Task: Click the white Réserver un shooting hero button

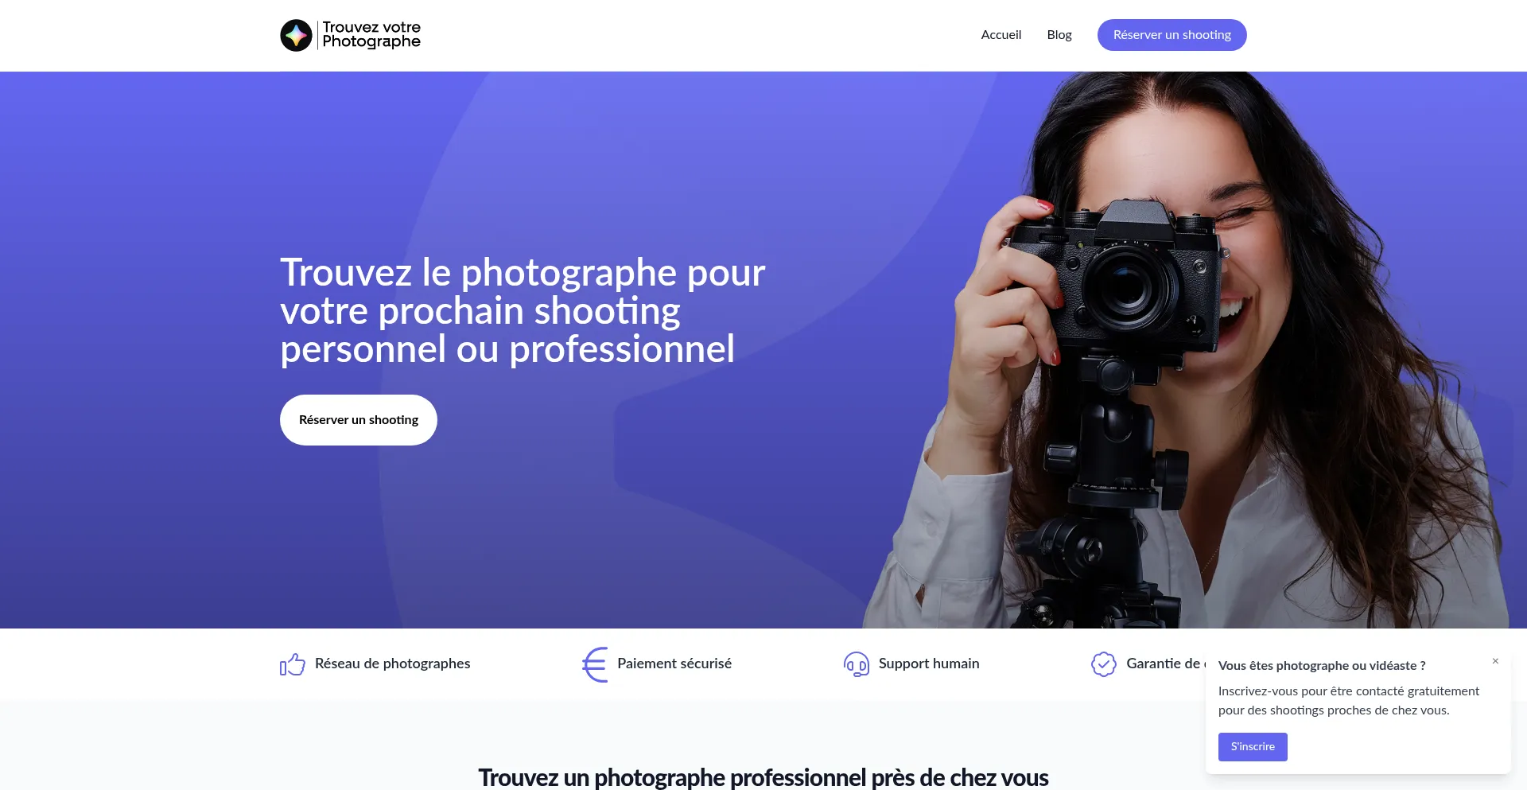Action: click(x=359, y=420)
